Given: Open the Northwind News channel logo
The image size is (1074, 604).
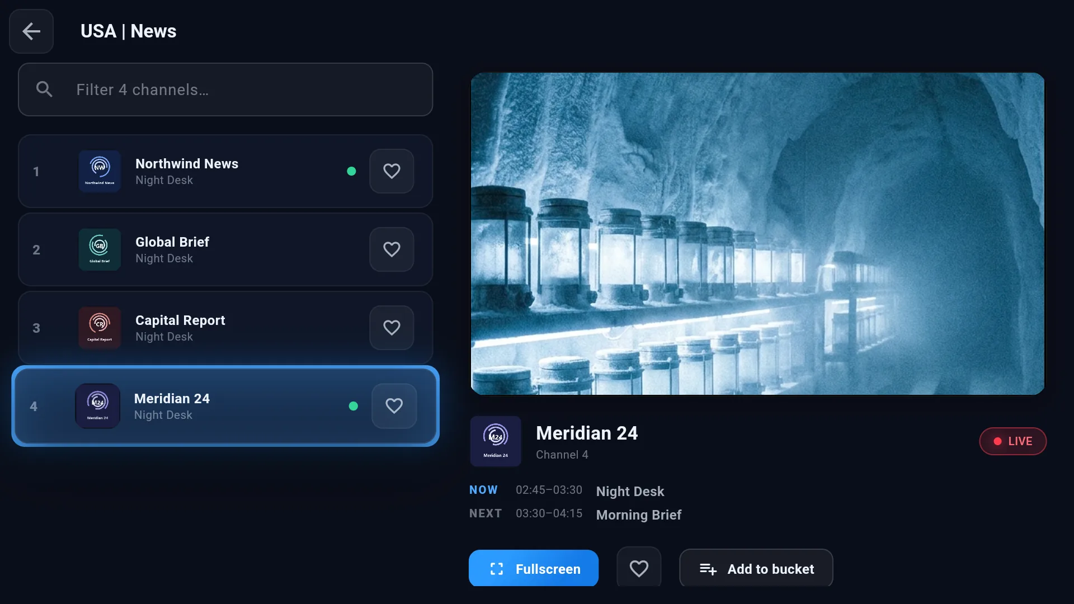Looking at the screenshot, I should [100, 171].
